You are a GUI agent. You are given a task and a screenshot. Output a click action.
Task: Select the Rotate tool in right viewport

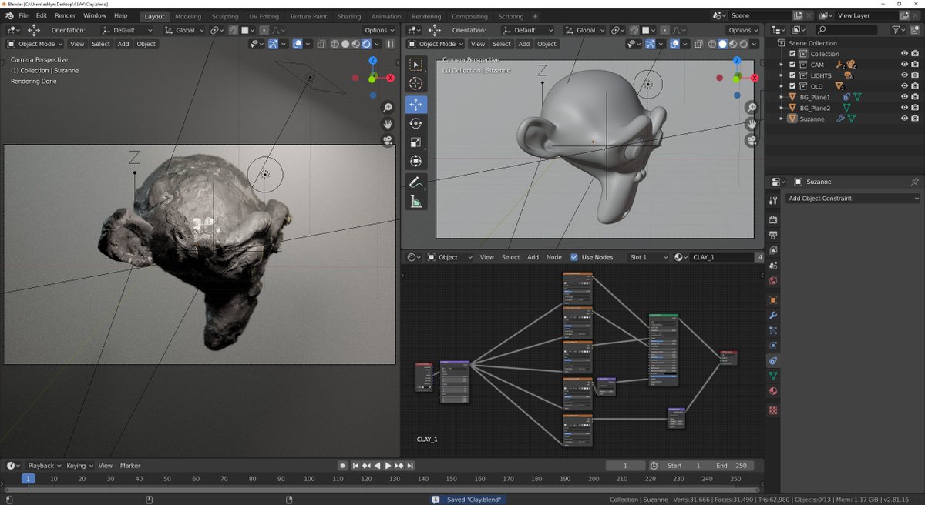pyautogui.click(x=415, y=123)
